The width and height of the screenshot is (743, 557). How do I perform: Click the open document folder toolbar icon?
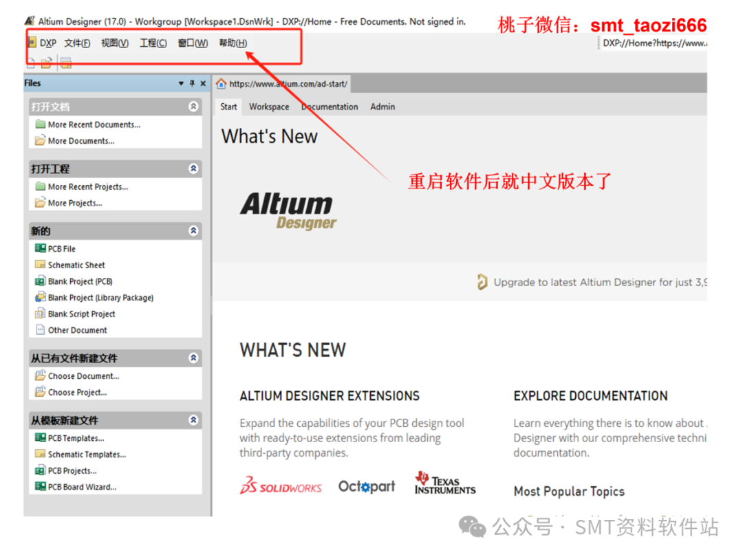(46, 63)
